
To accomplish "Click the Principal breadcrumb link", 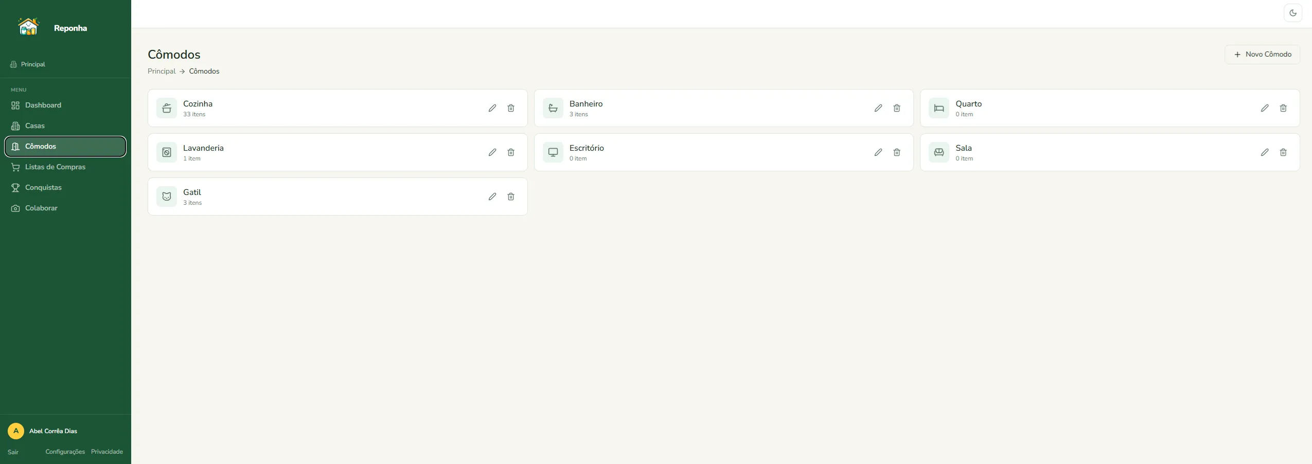I will point(162,71).
